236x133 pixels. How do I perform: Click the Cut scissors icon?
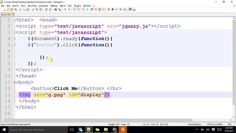(33, 10)
